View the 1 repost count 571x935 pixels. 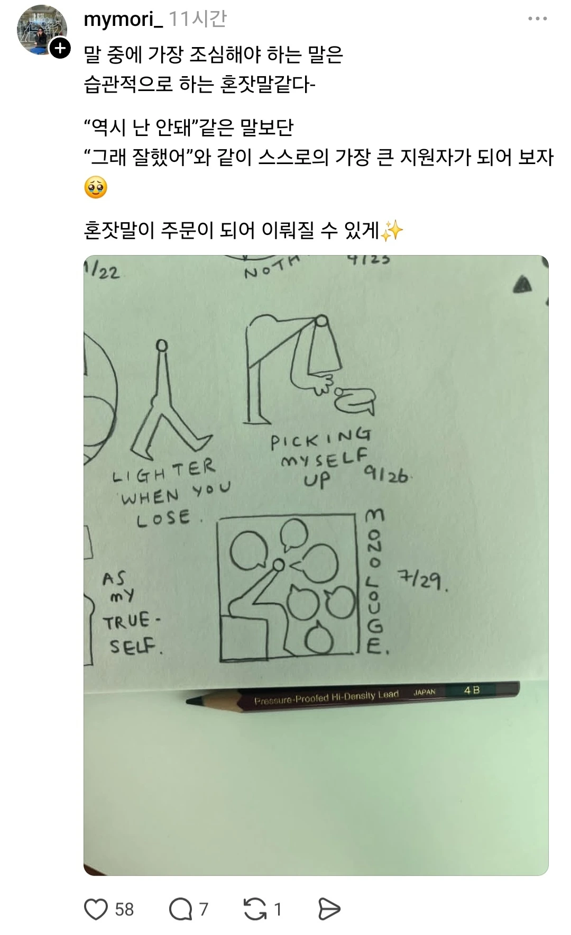[x=278, y=909]
